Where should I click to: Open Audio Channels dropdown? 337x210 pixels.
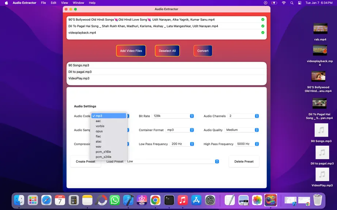[243, 116]
